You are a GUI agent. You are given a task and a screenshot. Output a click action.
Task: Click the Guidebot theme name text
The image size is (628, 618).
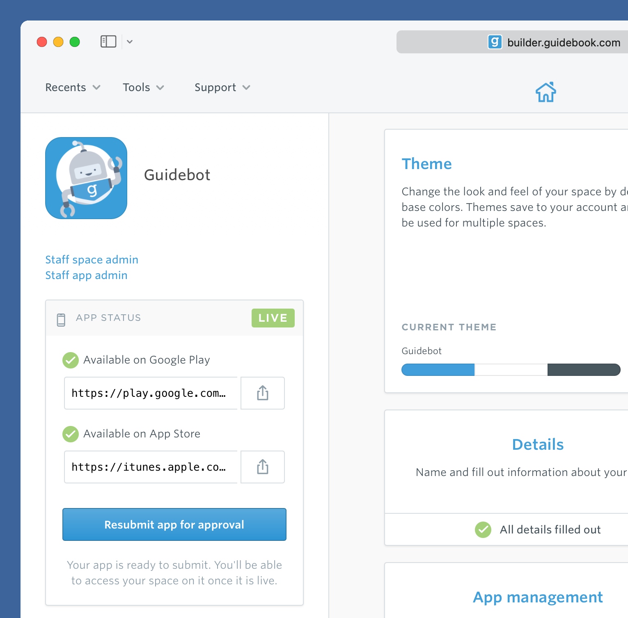422,351
